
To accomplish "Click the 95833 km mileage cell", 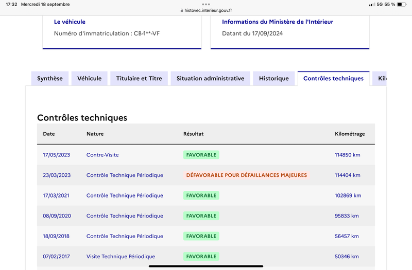I will 347,215.
